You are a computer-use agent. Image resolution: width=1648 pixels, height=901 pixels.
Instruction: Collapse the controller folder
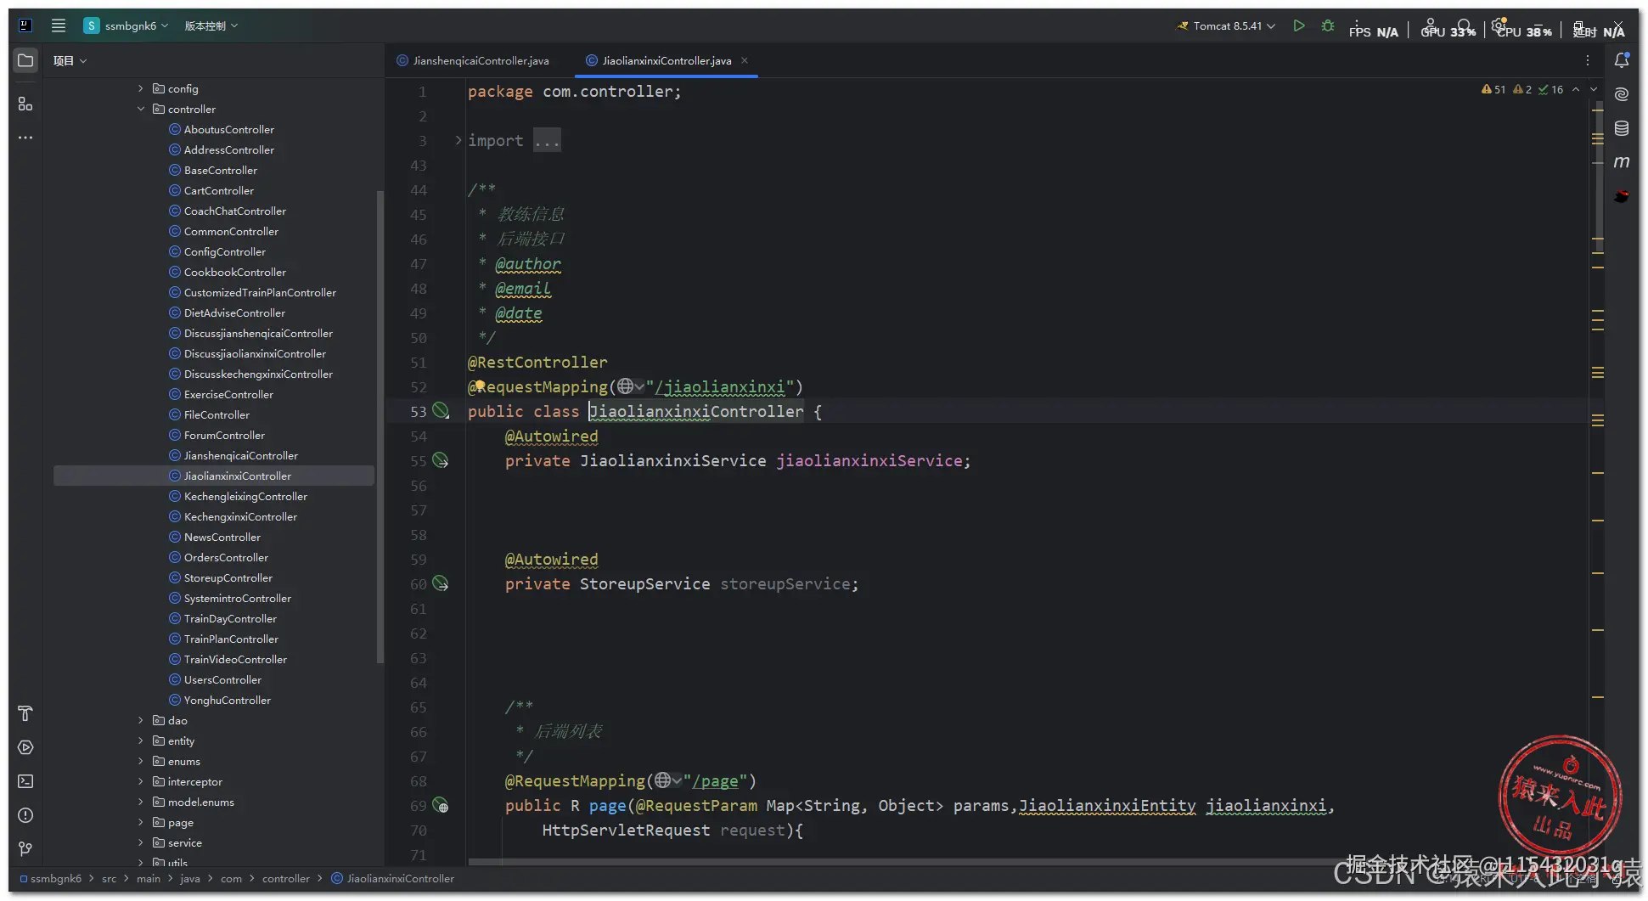141,109
